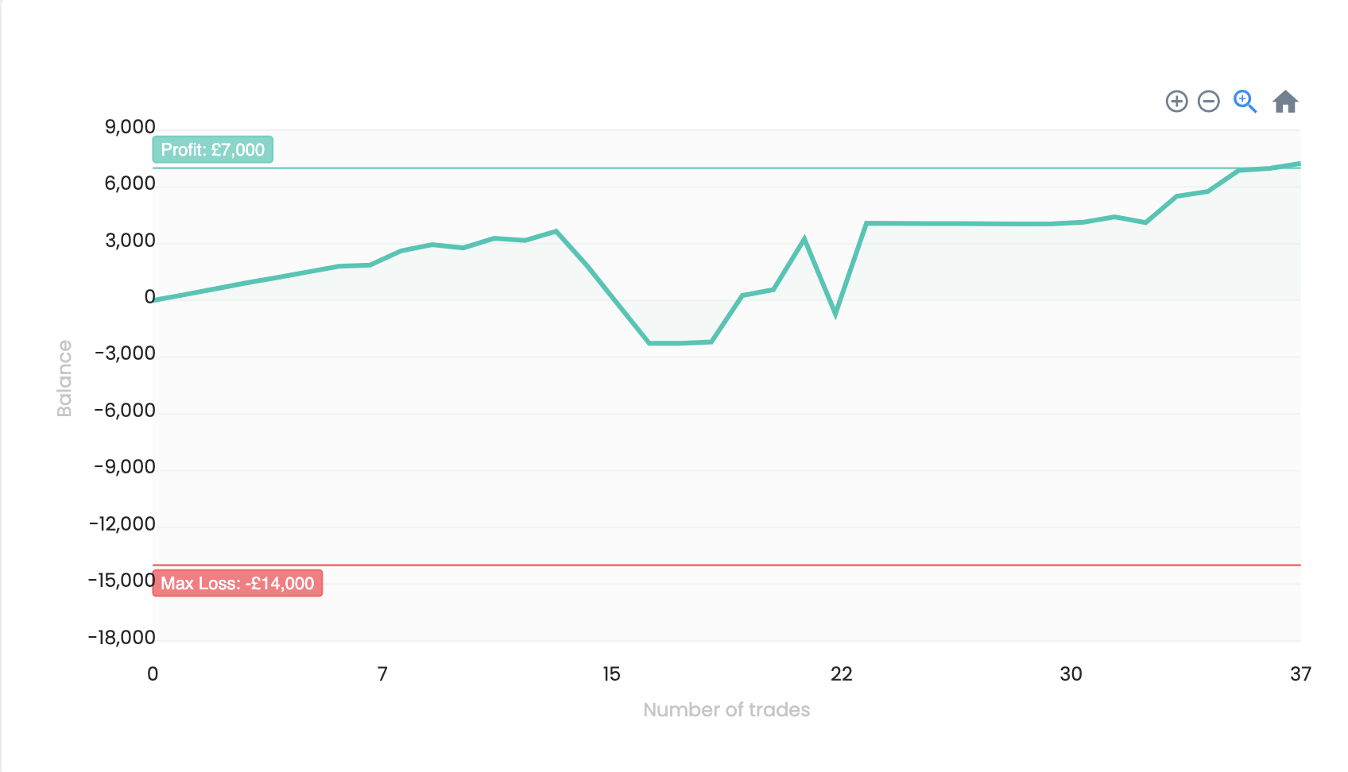
Task: Activate the selection zoom magnifier tool
Action: [1245, 102]
